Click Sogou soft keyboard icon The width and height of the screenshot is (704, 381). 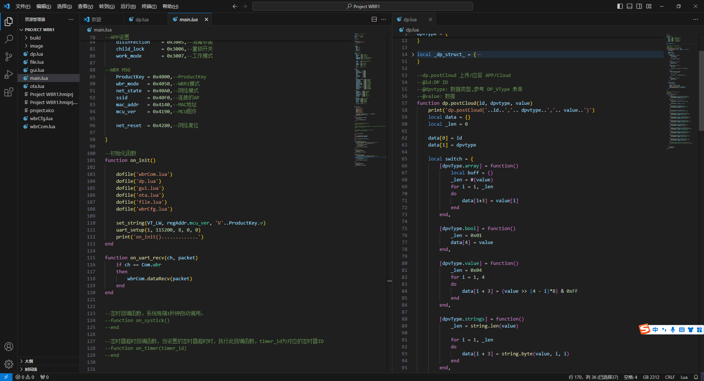(x=682, y=330)
